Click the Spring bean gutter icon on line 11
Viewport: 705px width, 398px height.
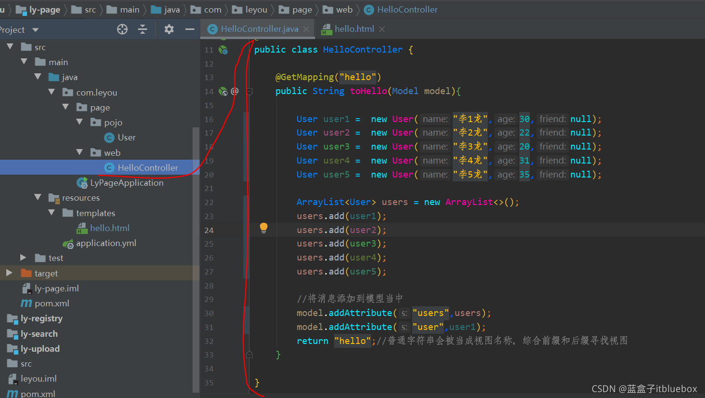click(x=223, y=50)
